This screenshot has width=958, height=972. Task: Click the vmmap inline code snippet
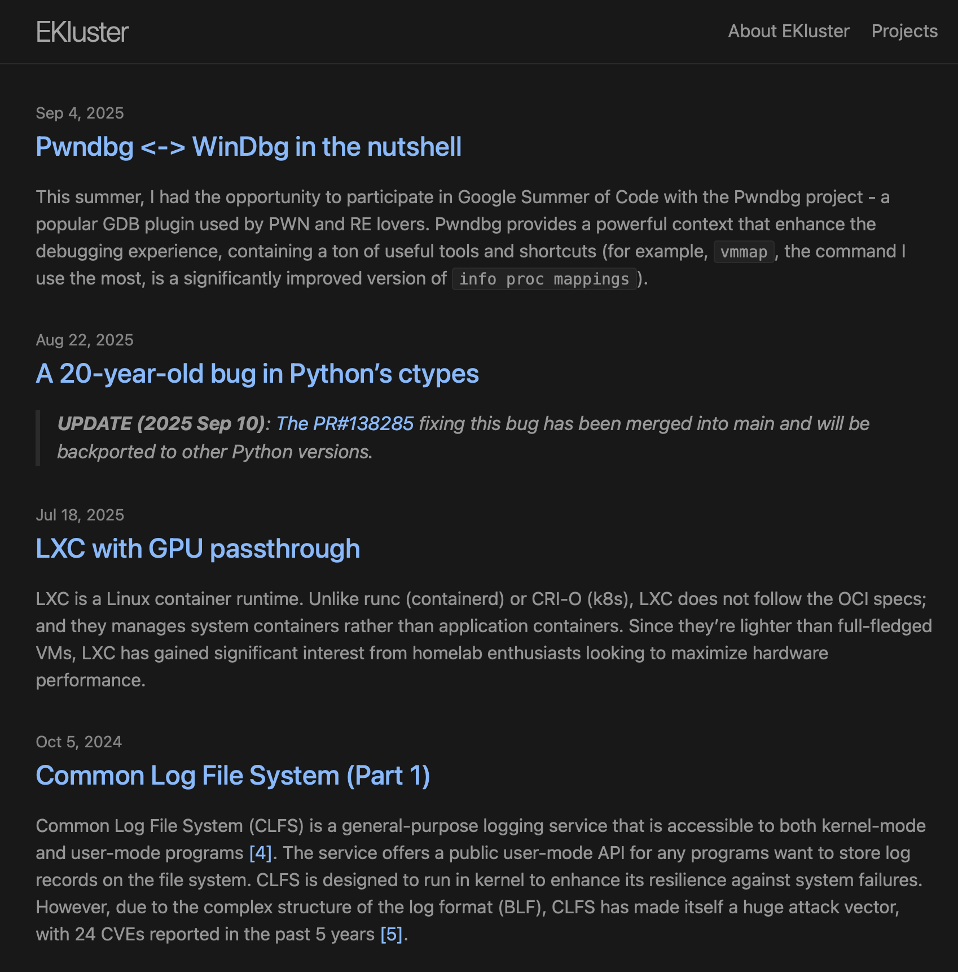tap(744, 252)
